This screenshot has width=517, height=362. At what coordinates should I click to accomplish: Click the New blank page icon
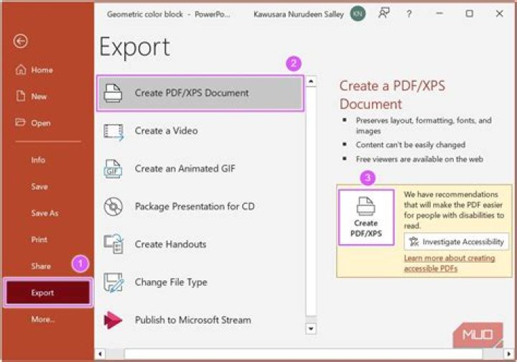[21, 96]
